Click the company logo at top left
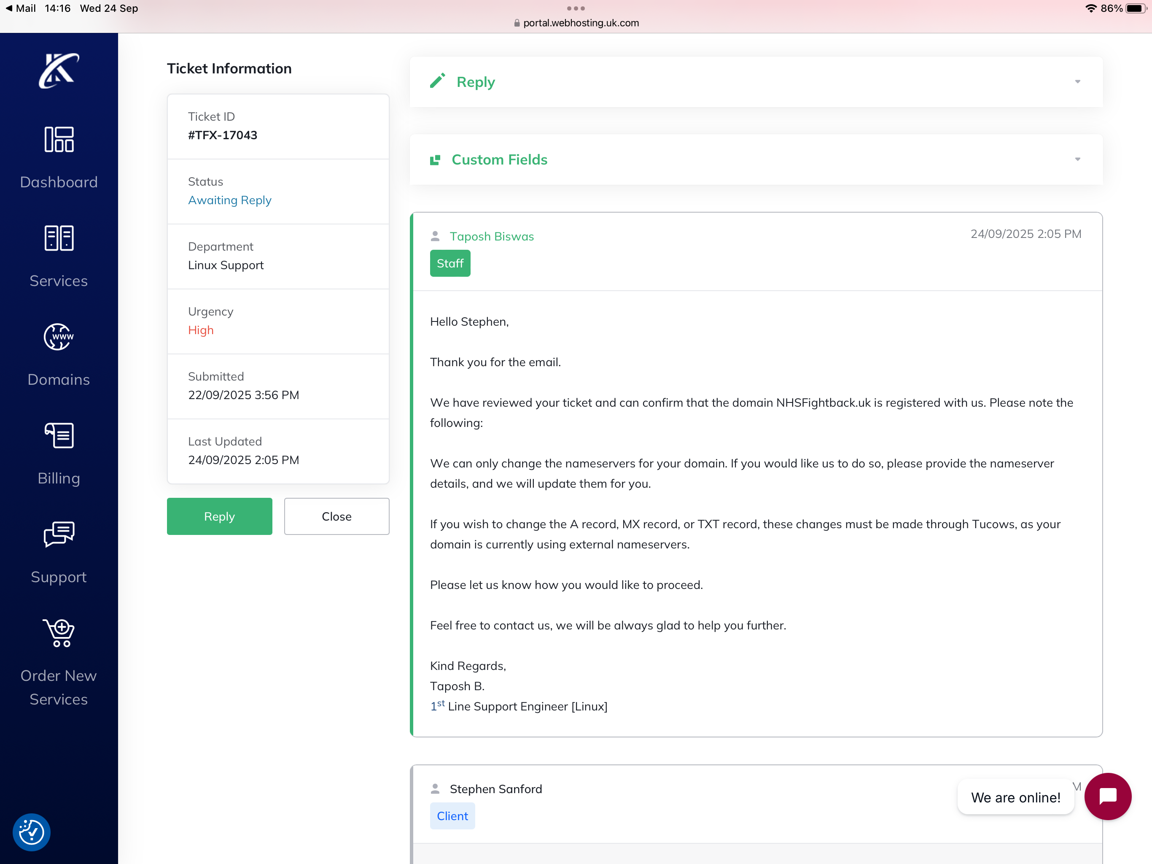This screenshot has height=864, width=1152. point(59,71)
